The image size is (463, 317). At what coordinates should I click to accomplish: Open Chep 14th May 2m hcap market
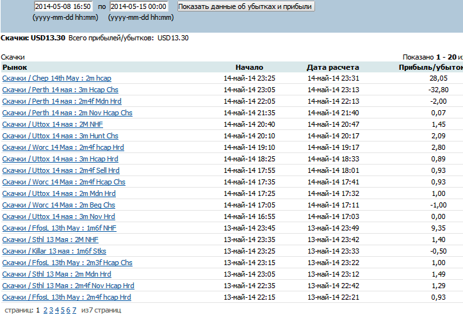[57, 78]
